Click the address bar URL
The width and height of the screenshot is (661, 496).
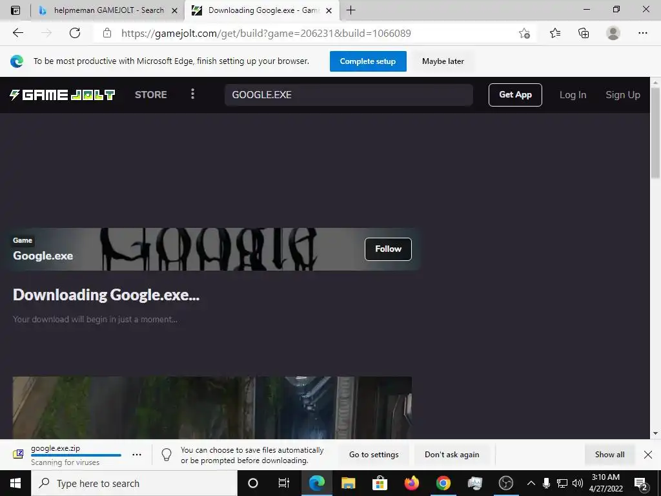pyautogui.click(x=266, y=34)
